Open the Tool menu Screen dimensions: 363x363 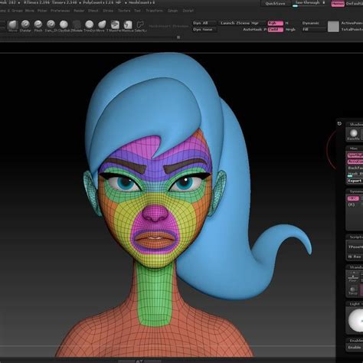pyautogui.click(x=137, y=11)
